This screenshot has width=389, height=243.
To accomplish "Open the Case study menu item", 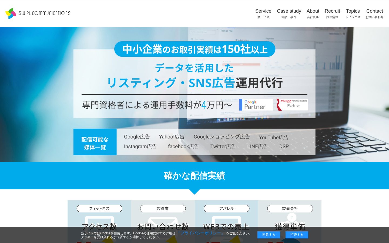I will coord(289,13).
